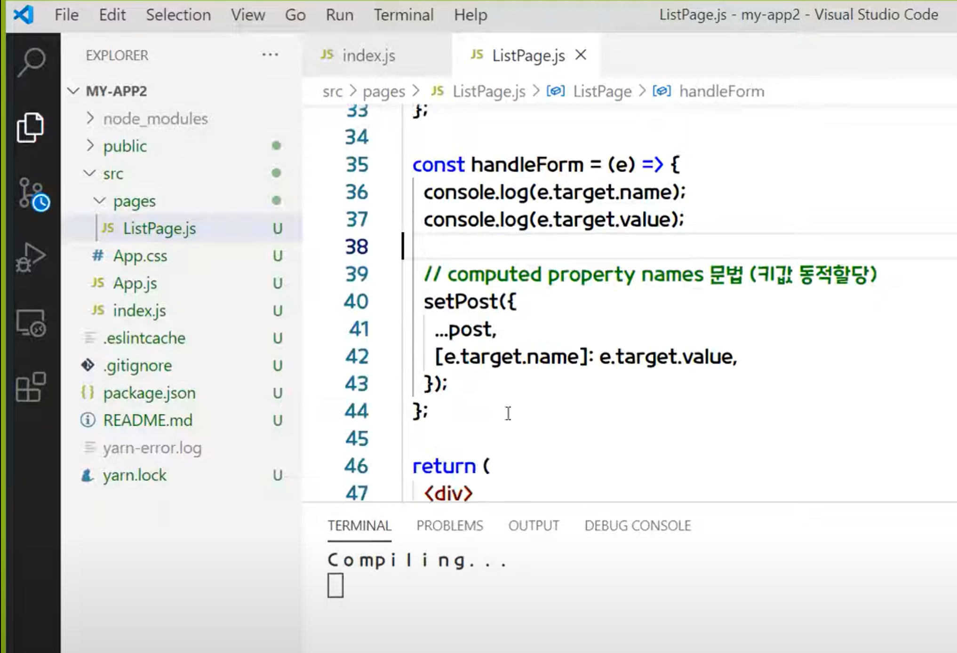Screen dimensions: 957x653
Task: Open ListPage.js in the explorer tree
Action: point(182,228)
